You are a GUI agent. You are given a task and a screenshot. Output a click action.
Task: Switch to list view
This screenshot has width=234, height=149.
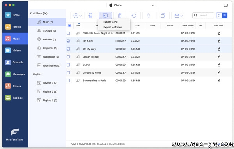(x=225, y=16)
